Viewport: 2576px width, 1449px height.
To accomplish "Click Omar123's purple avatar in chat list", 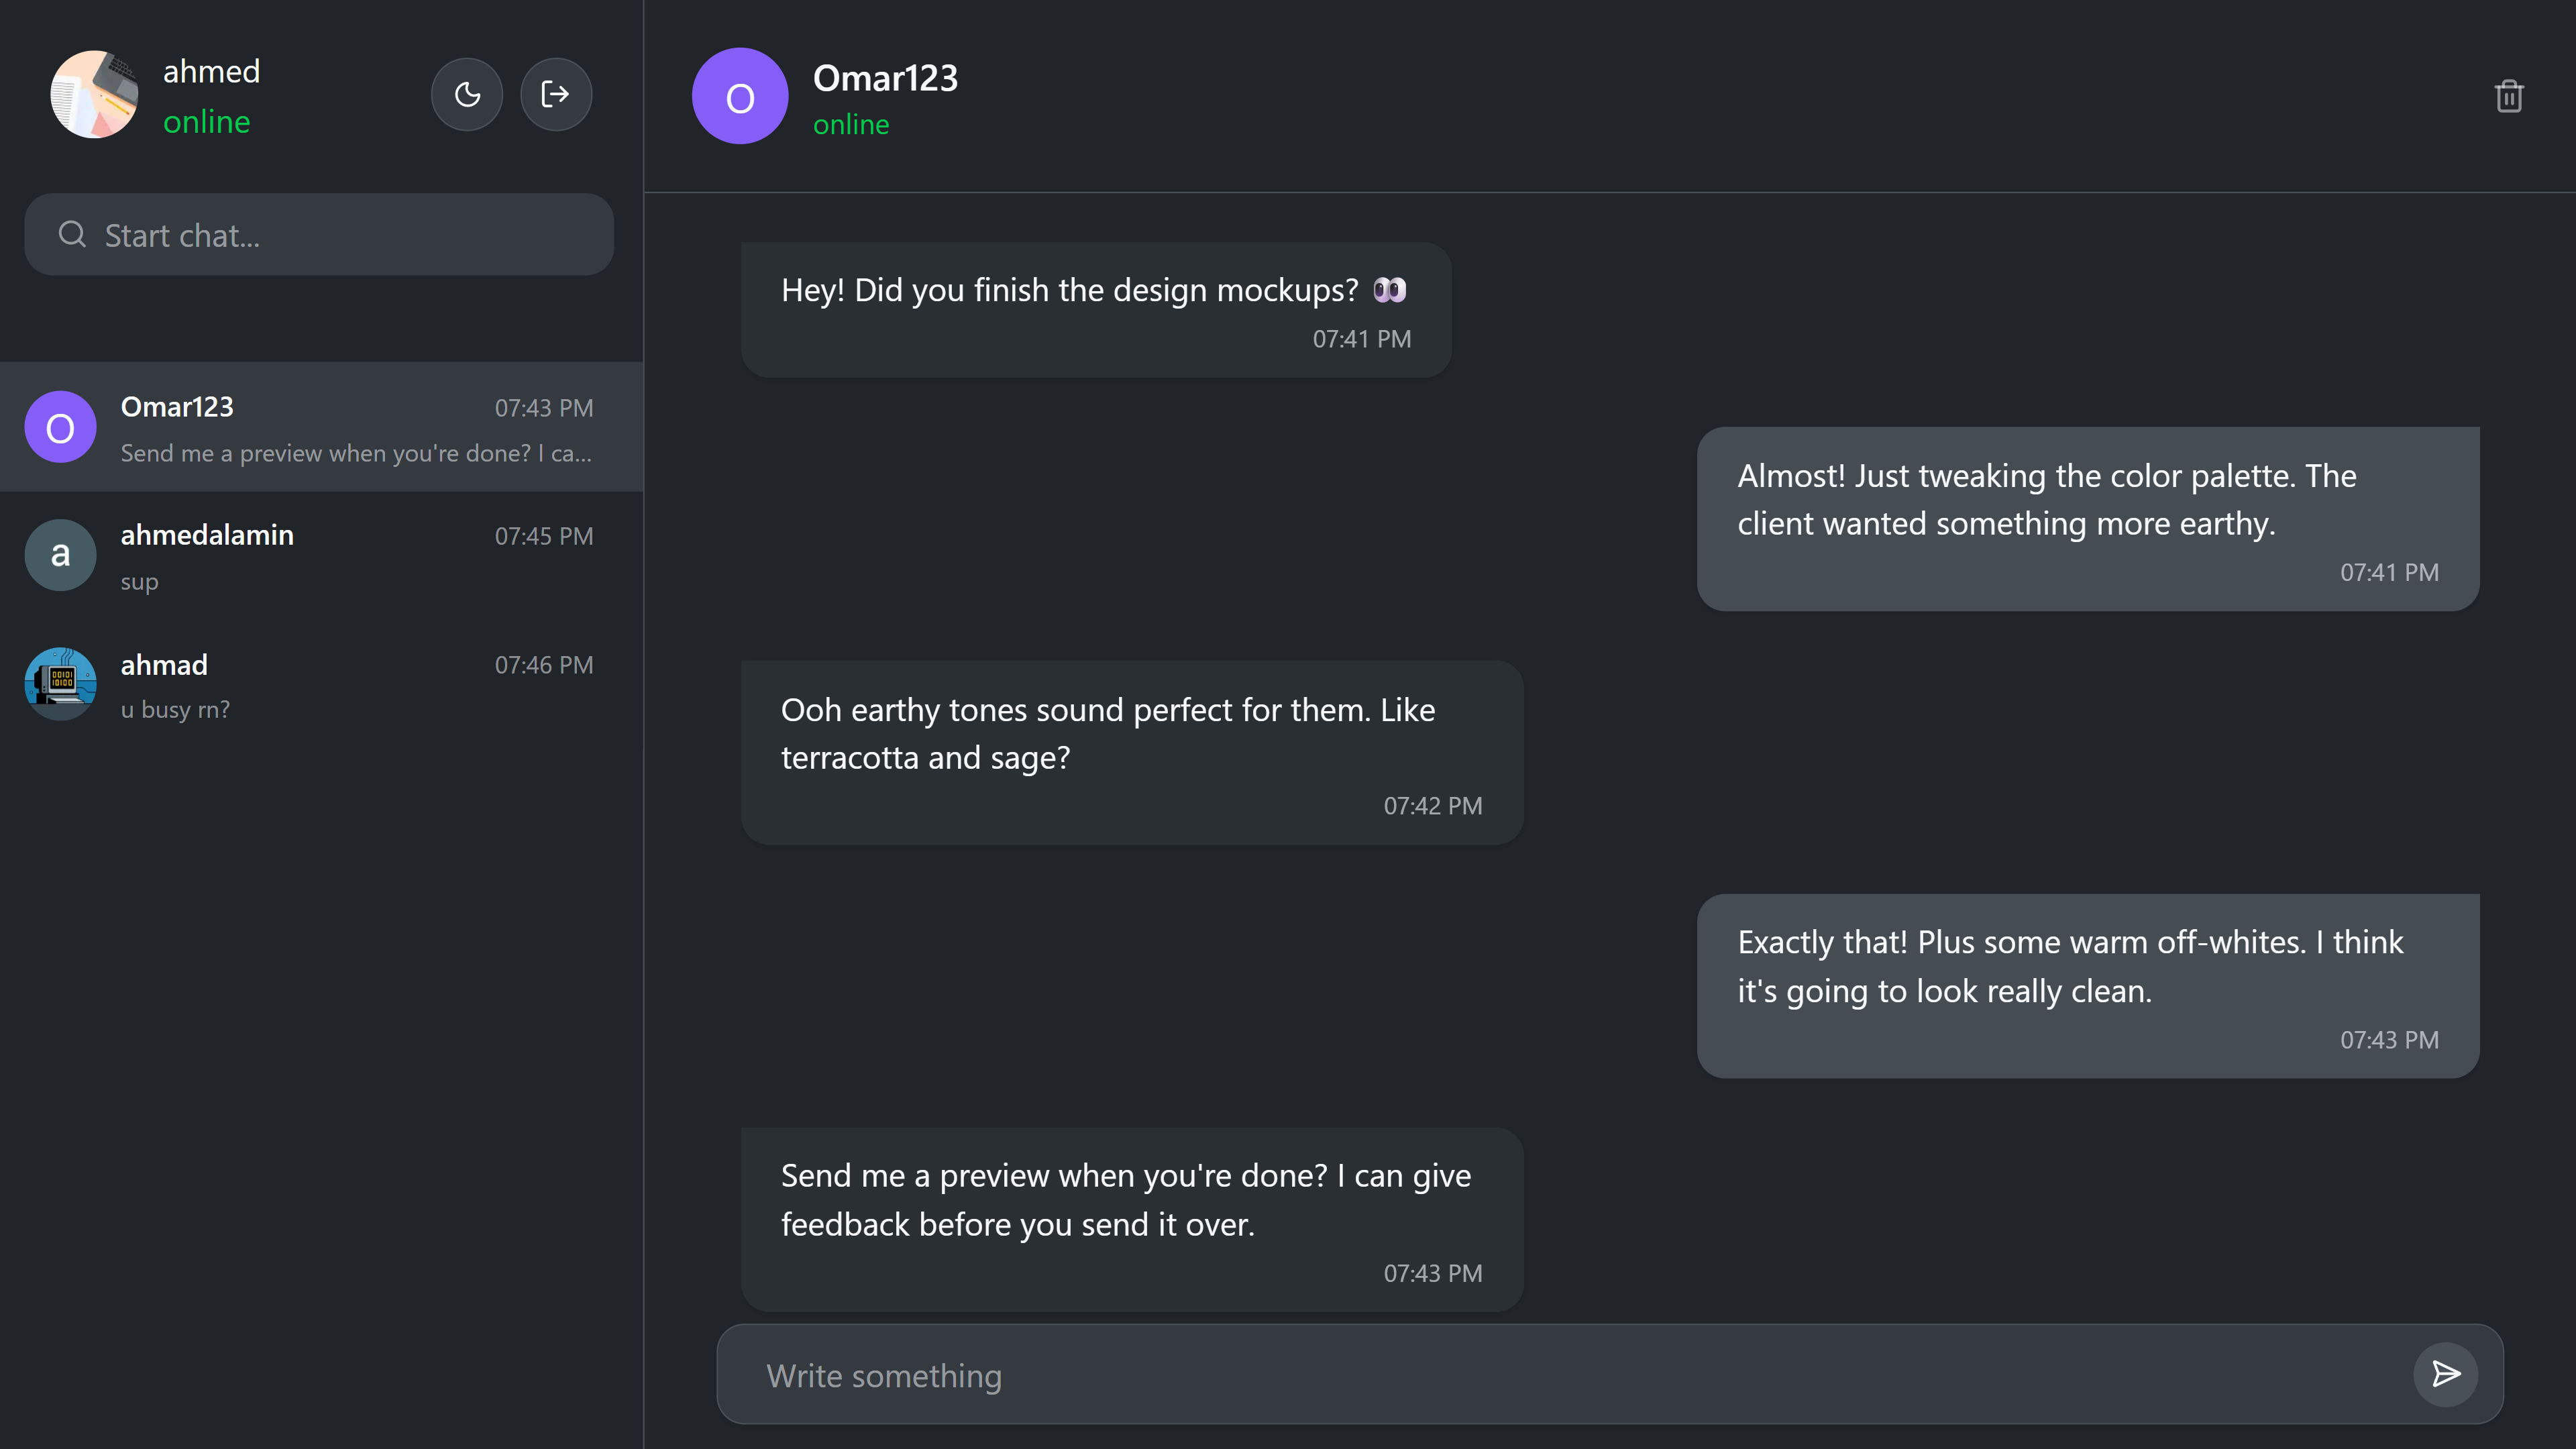I will [59, 427].
